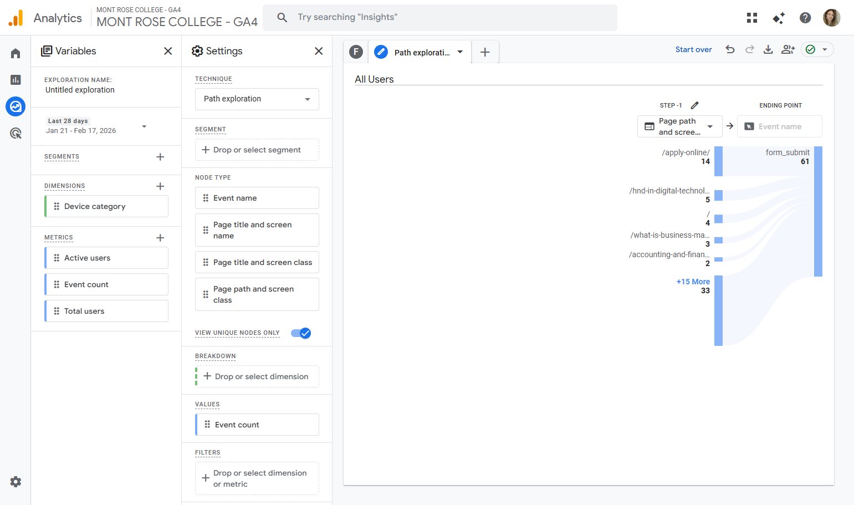Open the Technique dropdown

tap(257, 99)
